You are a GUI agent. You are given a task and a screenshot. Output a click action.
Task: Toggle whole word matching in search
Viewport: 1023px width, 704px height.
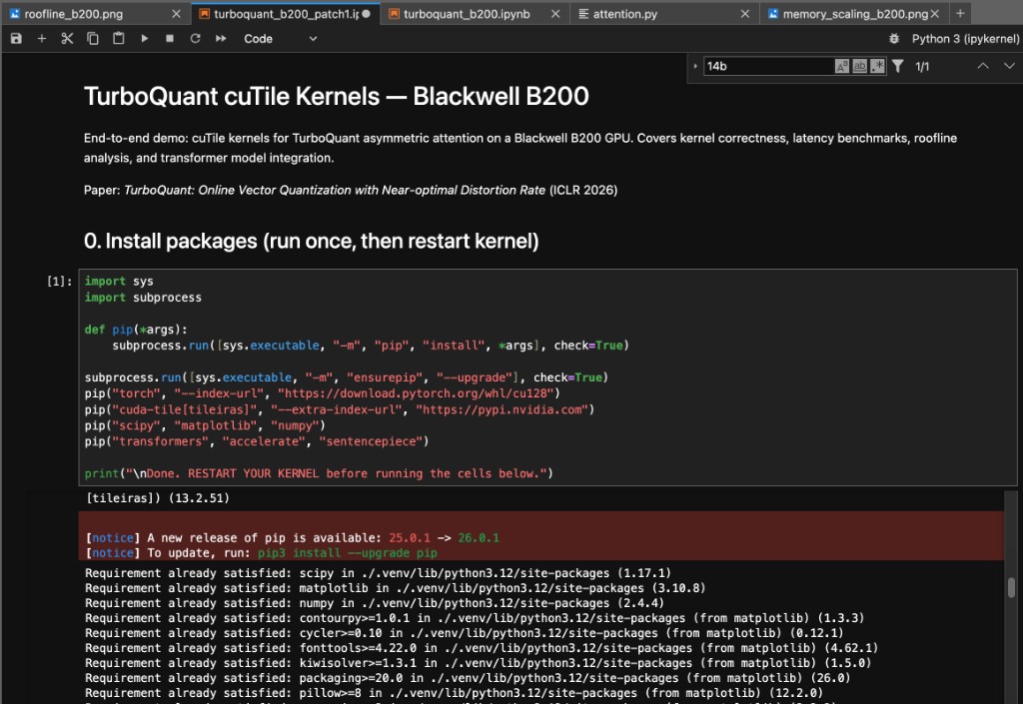point(860,66)
